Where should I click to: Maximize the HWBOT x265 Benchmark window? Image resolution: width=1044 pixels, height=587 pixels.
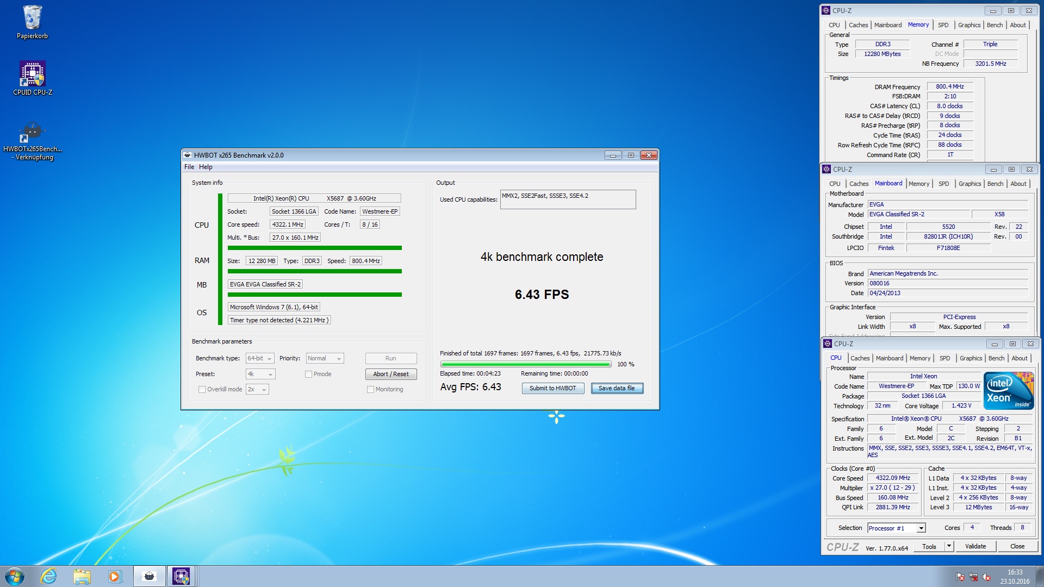tap(631, 155)
